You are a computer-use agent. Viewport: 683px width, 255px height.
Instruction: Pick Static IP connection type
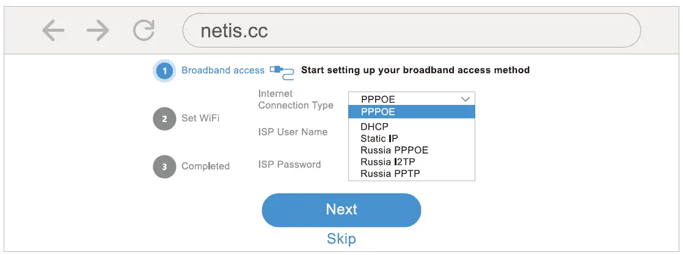[x=379, y=138]
